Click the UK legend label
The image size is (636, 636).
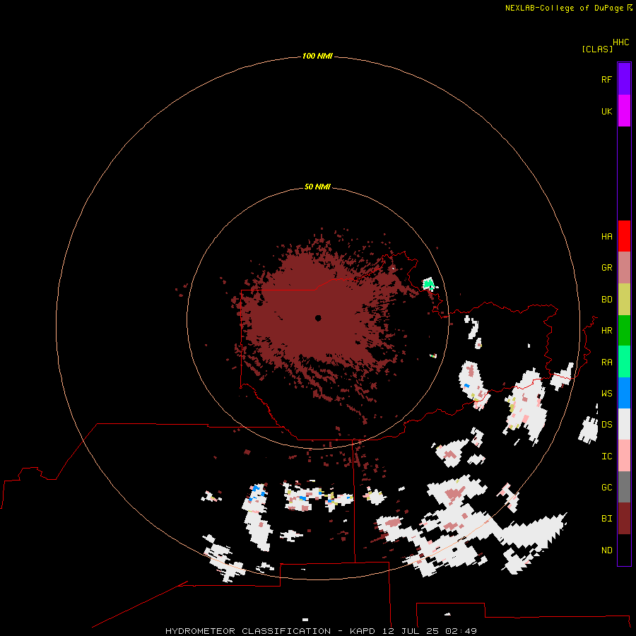click(x=606, y=111)
